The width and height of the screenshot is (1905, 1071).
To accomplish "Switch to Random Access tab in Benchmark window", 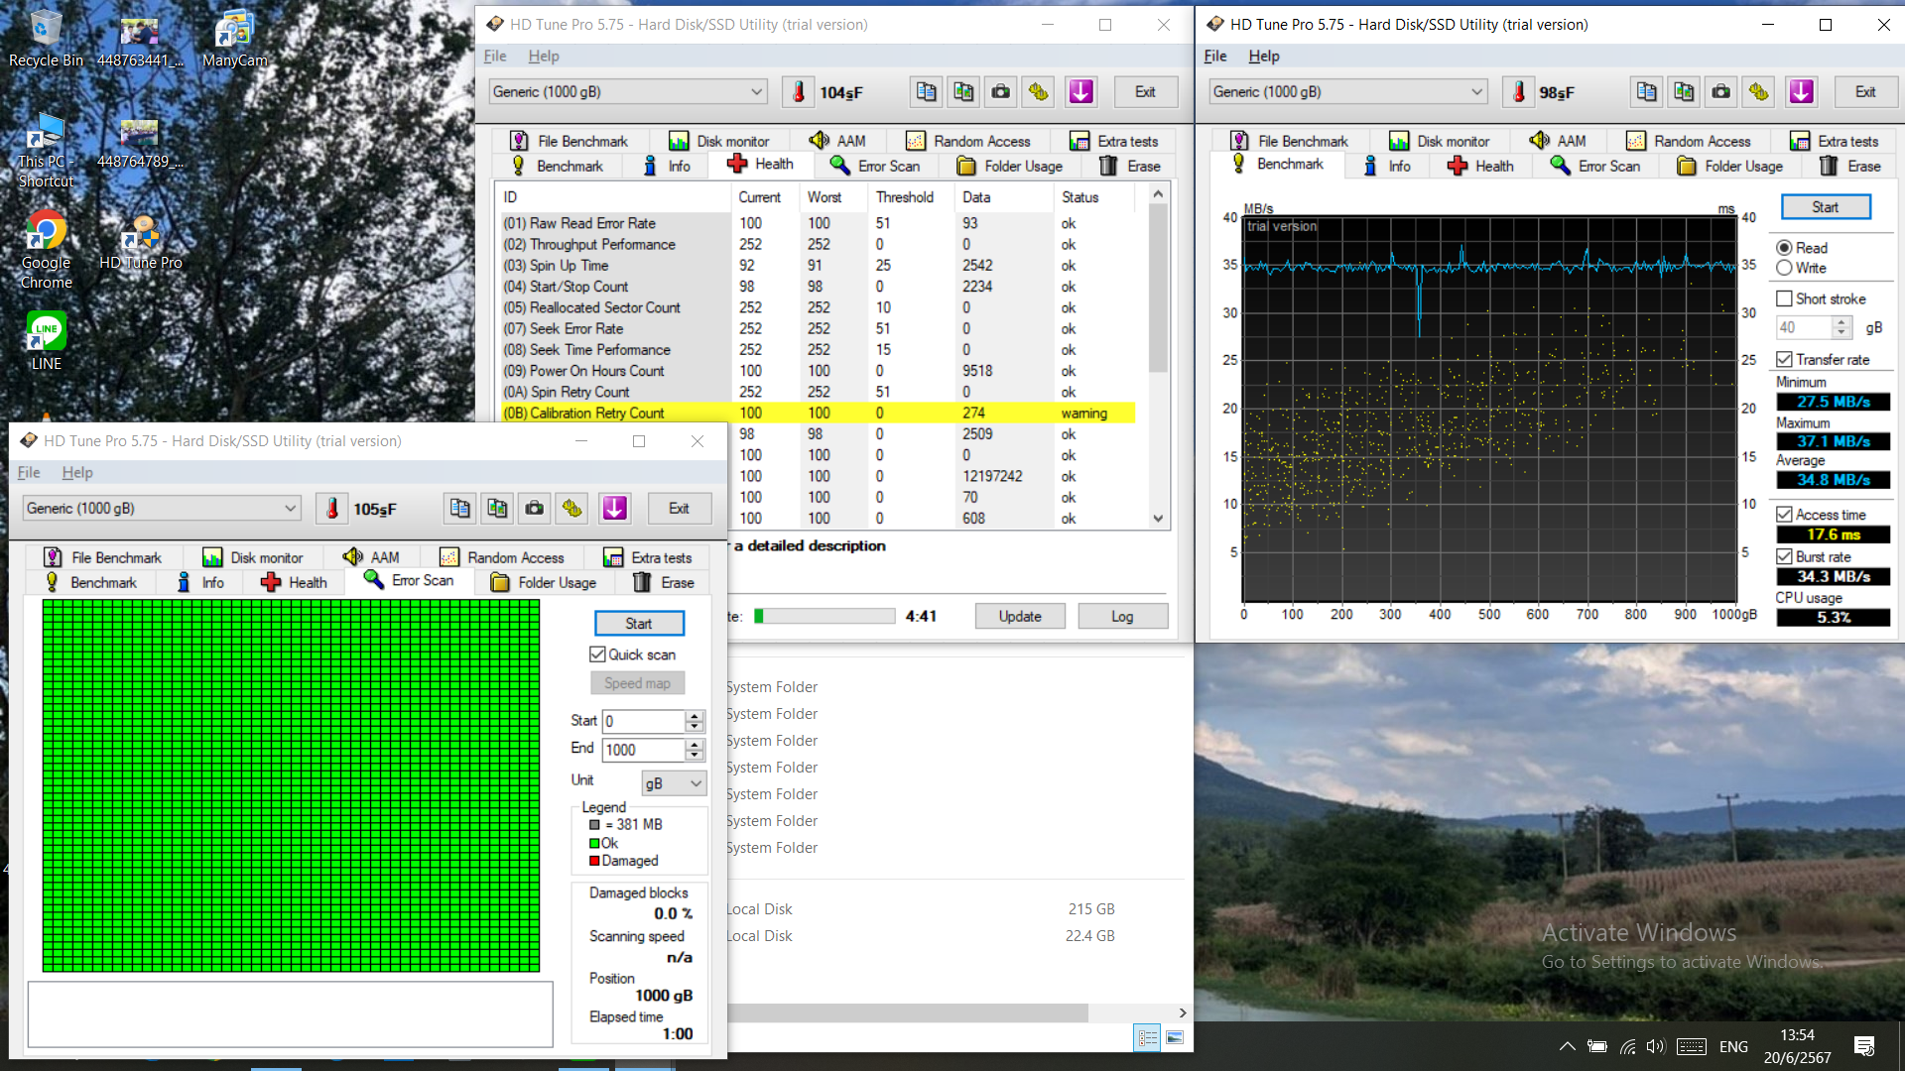I will point(1689,141).
